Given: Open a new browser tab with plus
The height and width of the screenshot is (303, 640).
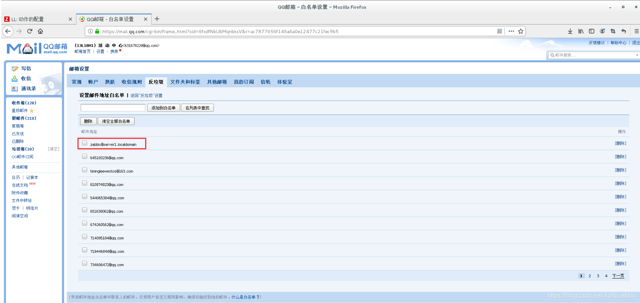Looking at the screenshot, I should pyautogui.click(x=157, y=19).
